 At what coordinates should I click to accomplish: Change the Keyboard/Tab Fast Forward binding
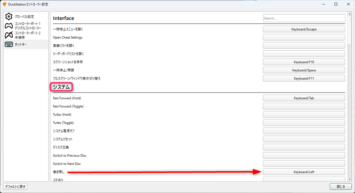(304, 98)
